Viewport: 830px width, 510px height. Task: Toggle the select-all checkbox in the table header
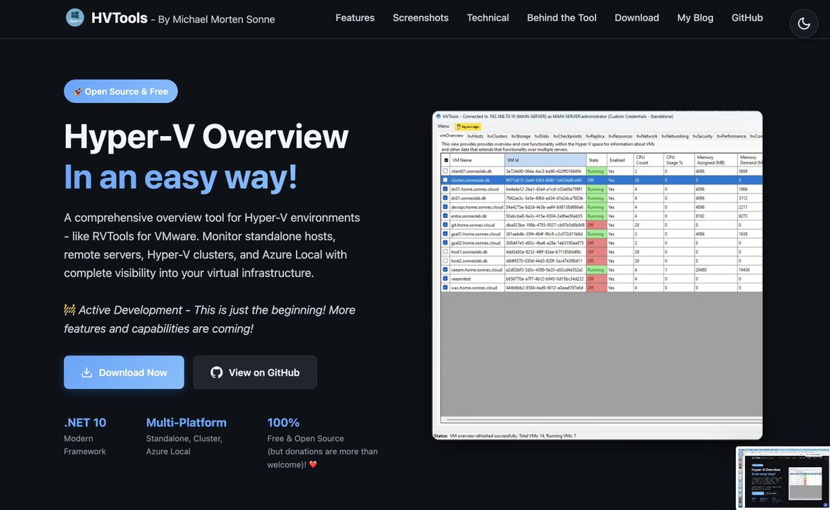pyautogui.click(x=446, y=160)
